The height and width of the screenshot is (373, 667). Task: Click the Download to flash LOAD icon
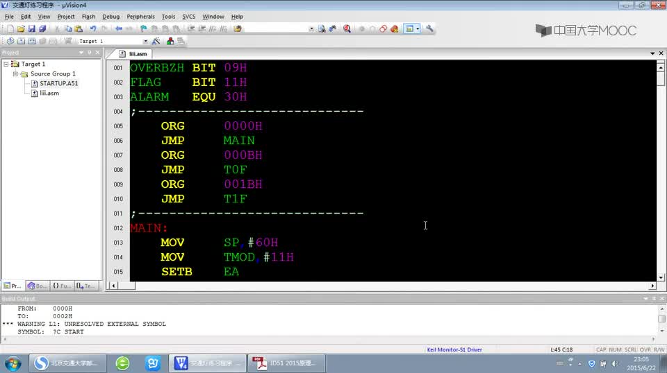coord(67,41)
